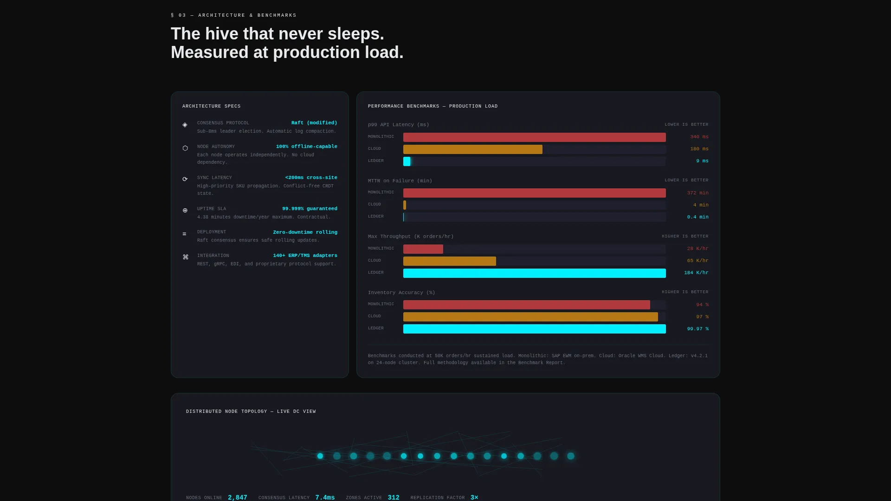Select the 'Raft (modified)' value
The image size is (891, 501).
314,123
